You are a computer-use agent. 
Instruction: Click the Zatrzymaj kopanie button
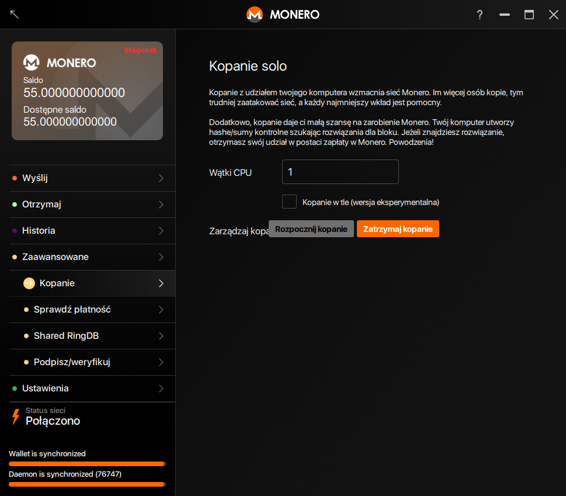click(398, 229)
